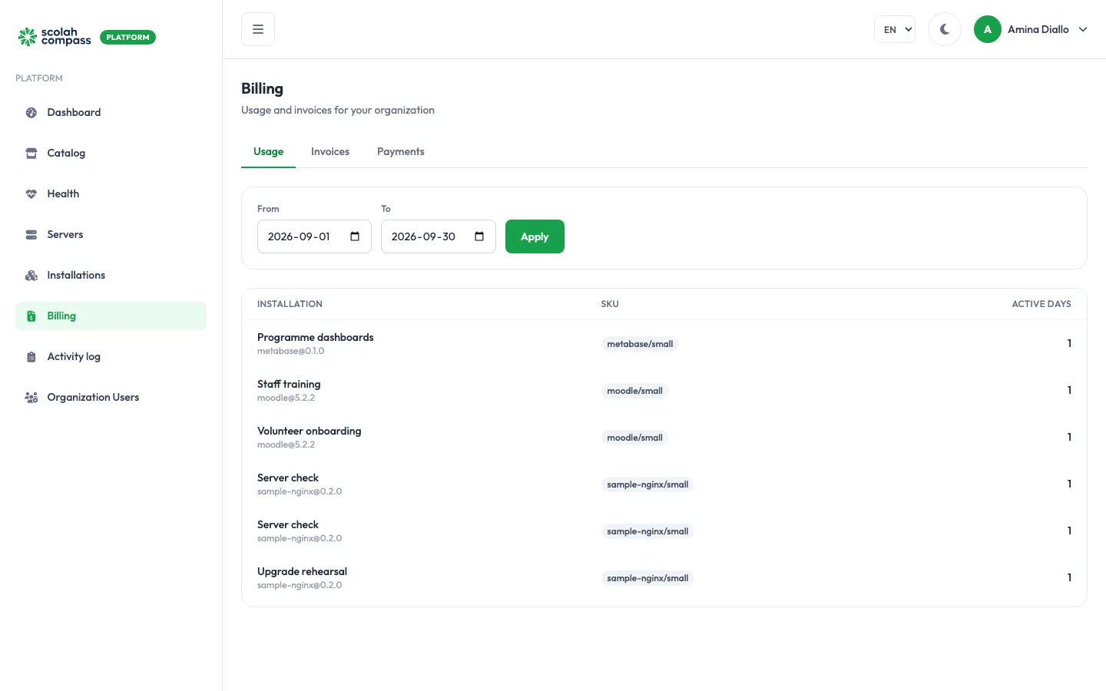Open calendar picker for From date

[x=355, y=236]
